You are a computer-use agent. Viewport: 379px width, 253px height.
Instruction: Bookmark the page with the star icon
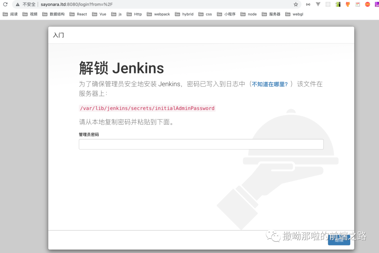point(296,4)
